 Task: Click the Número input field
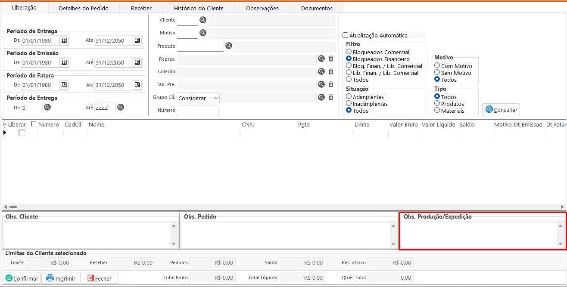[197, 111]
